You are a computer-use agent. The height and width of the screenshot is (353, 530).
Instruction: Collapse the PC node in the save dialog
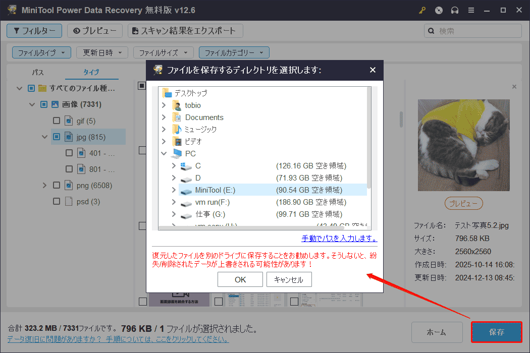(x=163, y=153)
